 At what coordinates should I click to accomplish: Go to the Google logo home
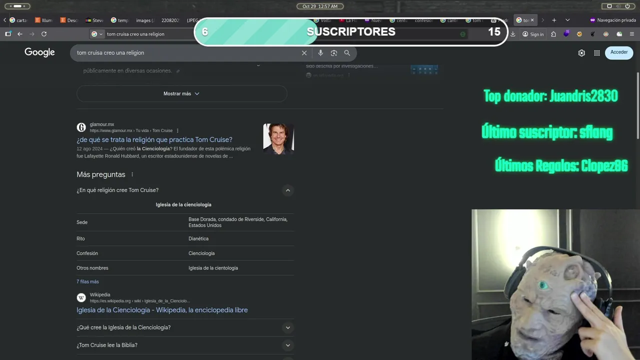tap(39, 52)
